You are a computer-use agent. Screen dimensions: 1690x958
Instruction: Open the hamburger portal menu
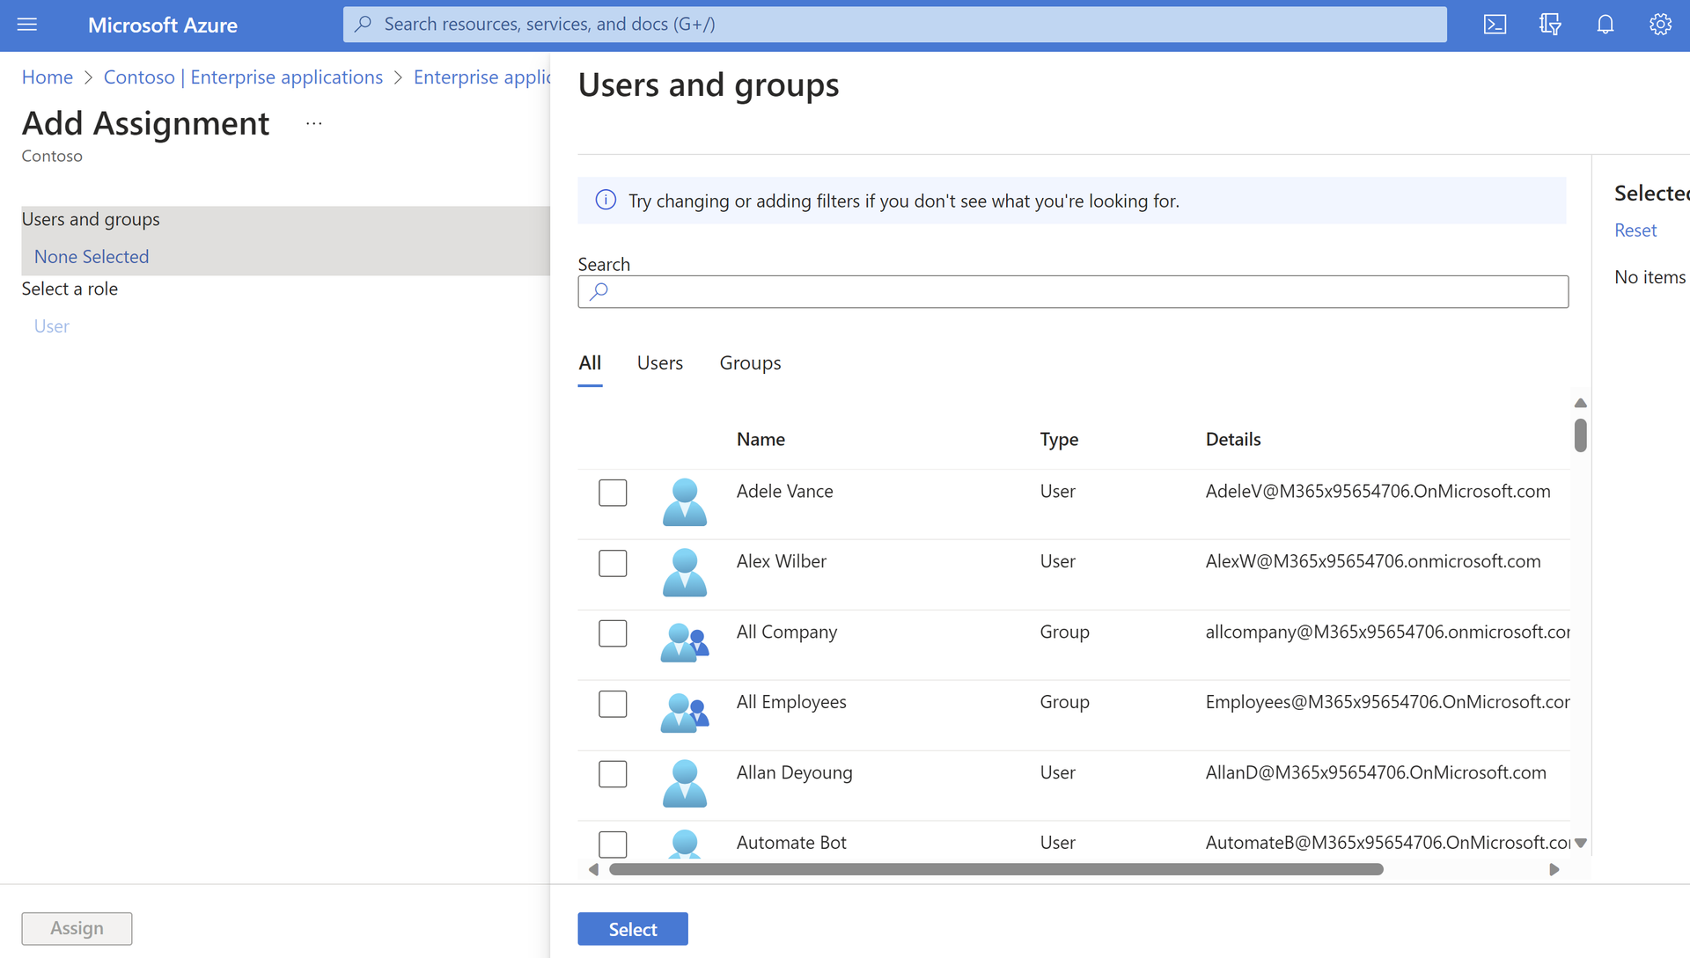click(x=27, y=25)
